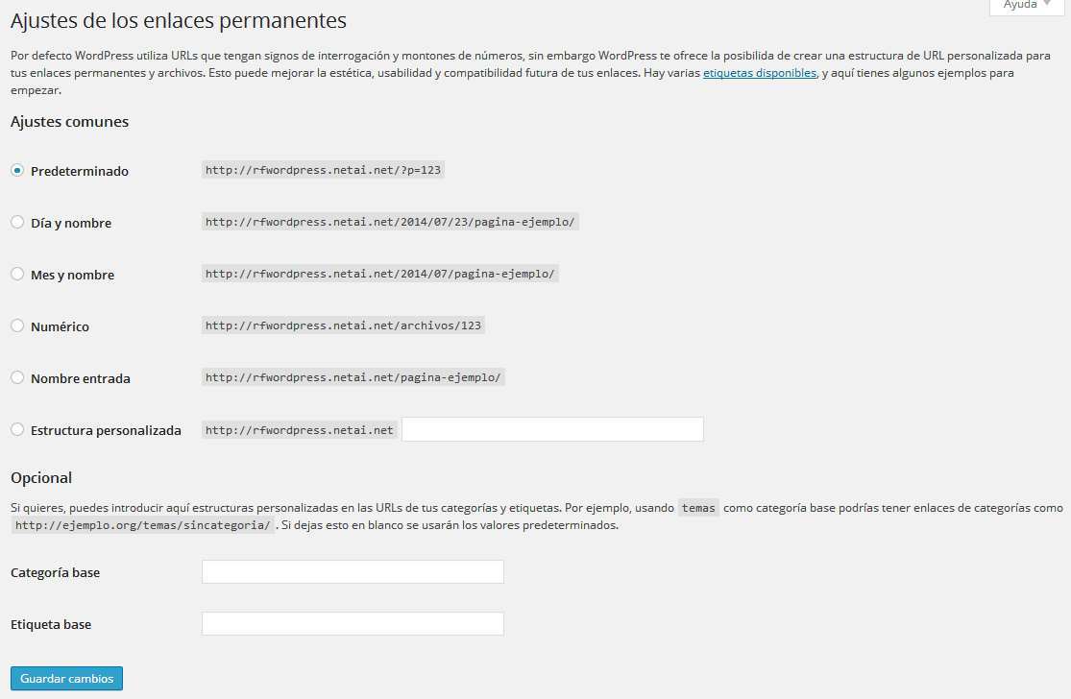Click the 2014/07/pagina-ejemplo month URL example
This screenshot has height=699, width=1071.
coord(380,274)
